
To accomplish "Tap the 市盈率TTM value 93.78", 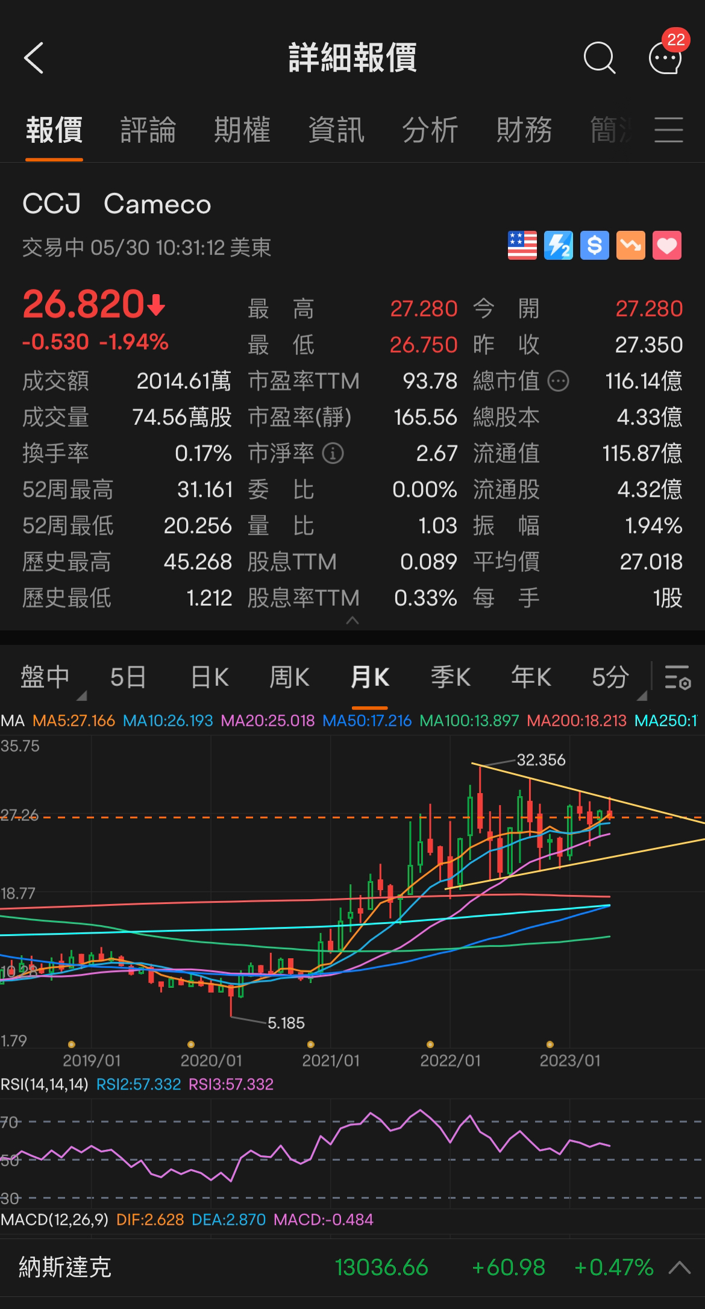I will 430,381.
